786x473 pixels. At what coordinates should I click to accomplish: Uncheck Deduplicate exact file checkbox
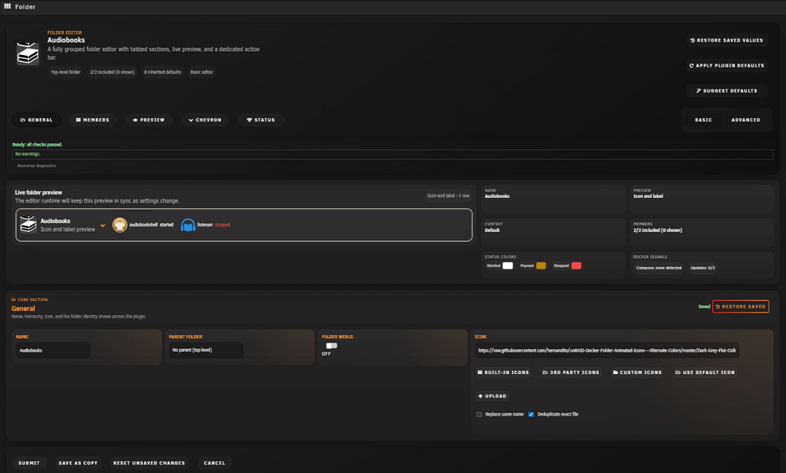tap(531, 414)
